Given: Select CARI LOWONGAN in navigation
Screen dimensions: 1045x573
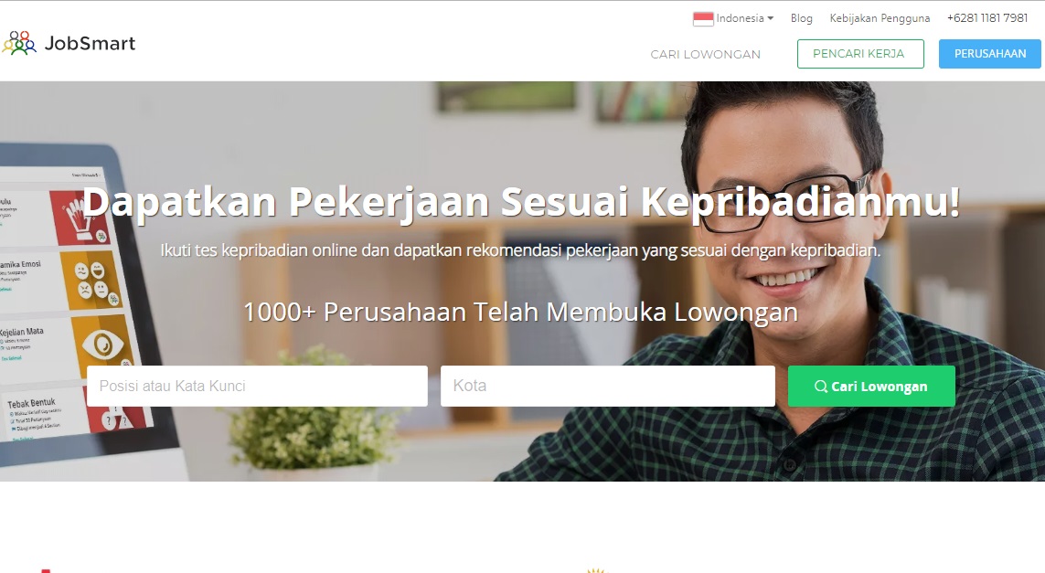Looking at the screenshot, I should tap(705, 55).
